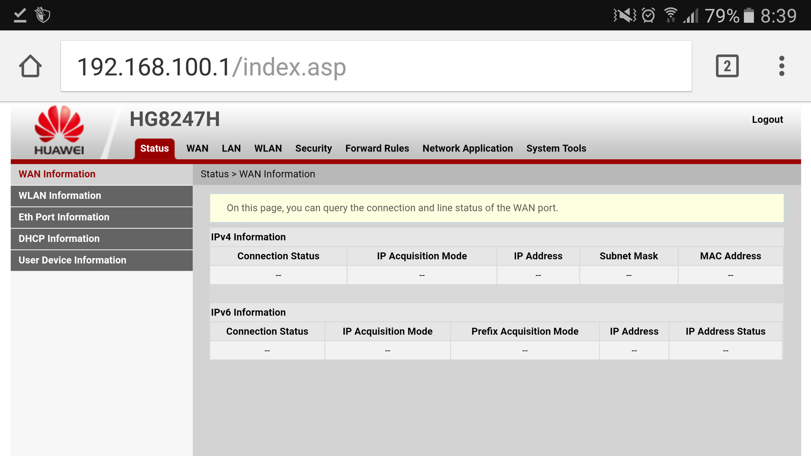Click the Logout link
Image resolution: width=811 pixels, height=456 pixels.
click(767, 119)
